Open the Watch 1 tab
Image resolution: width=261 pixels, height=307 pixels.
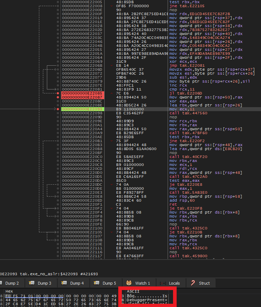point(139,283)
